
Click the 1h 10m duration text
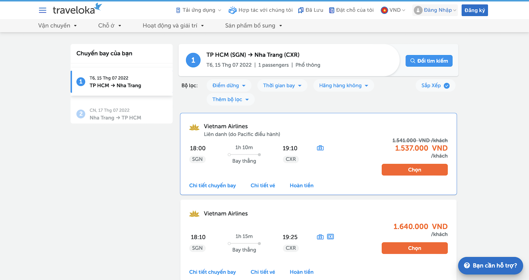click(x=244, y=147)
